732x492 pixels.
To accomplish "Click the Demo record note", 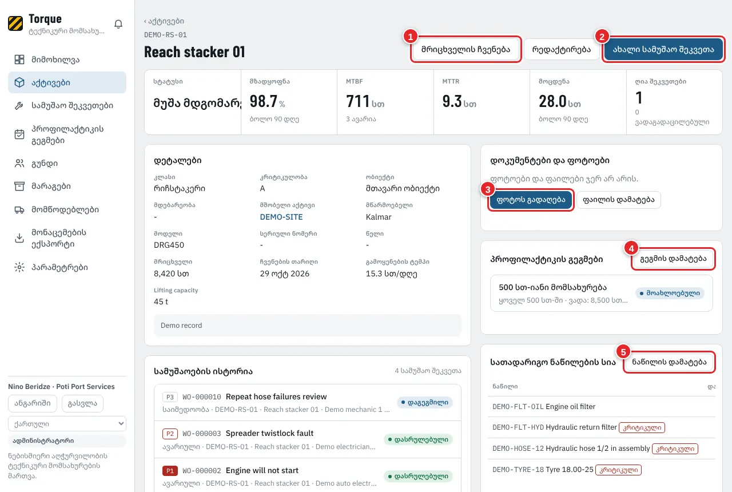I will (307, 326).
